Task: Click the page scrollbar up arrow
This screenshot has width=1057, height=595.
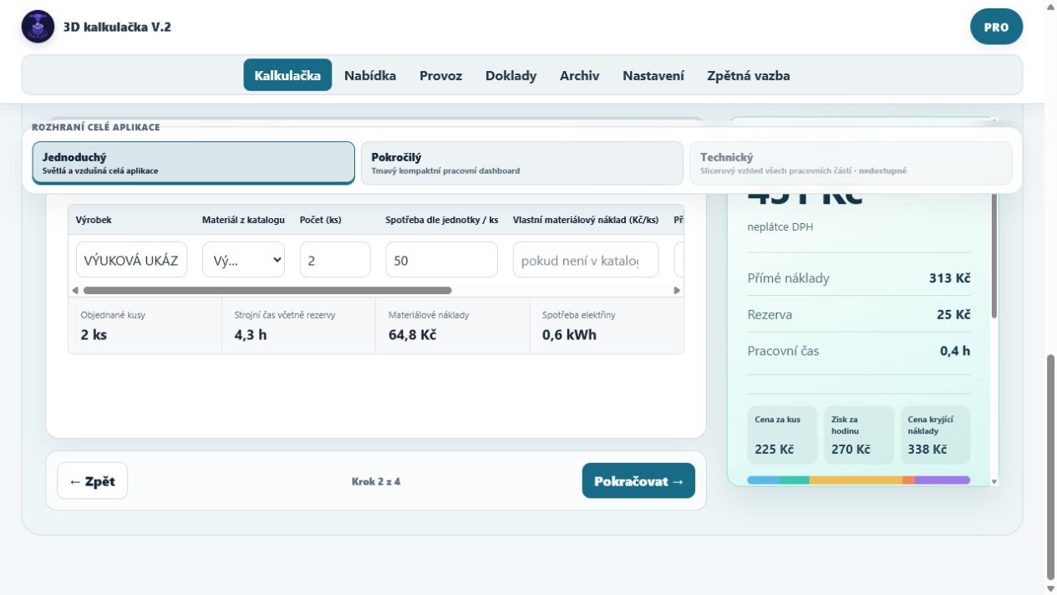Action: click(1051, 6)
